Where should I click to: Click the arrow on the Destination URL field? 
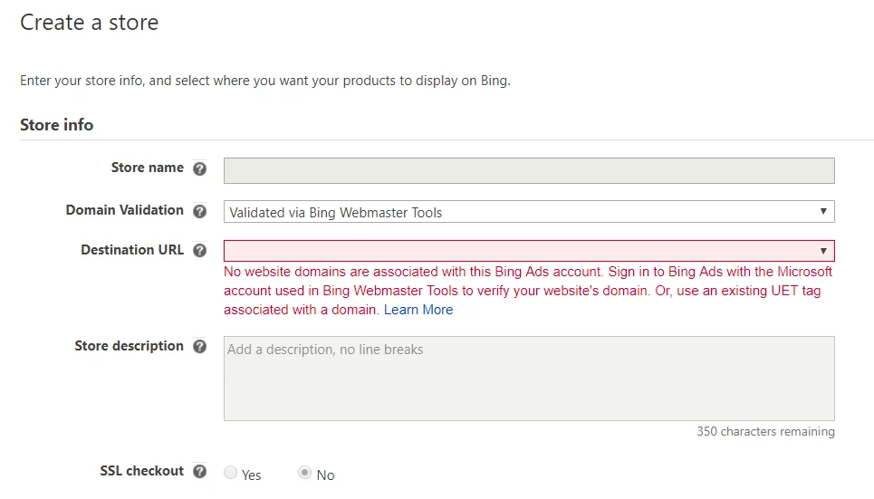pos(823,251)
